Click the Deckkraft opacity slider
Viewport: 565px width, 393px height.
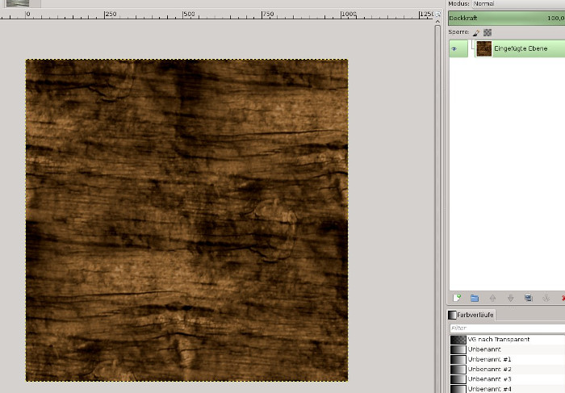pyautogui.click(x=504, y=19)
